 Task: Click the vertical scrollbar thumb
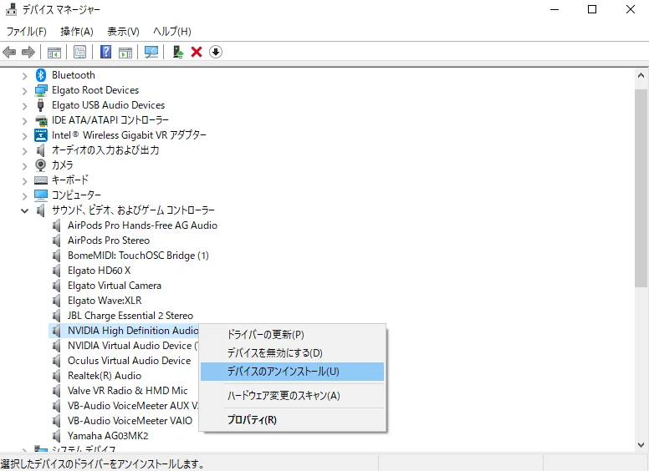pos(641,188)
